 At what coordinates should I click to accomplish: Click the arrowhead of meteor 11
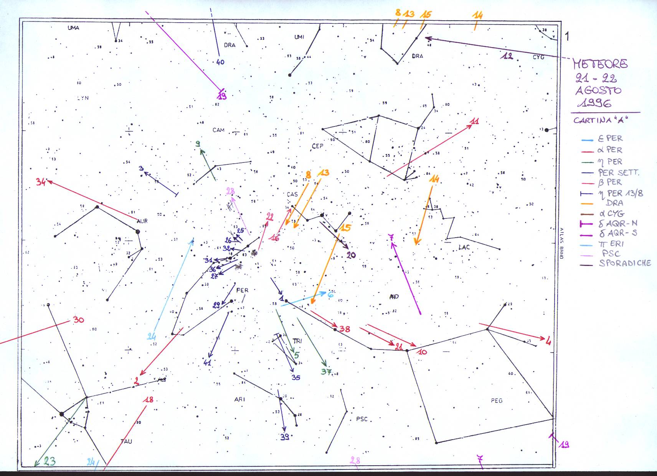tap(471, 125)
